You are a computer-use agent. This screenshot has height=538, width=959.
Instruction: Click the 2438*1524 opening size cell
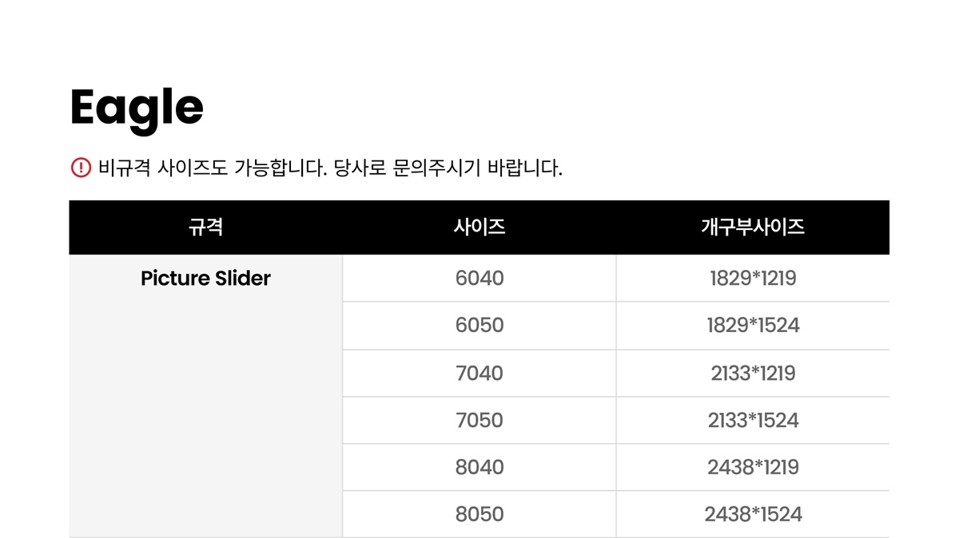pyautogui.click(x=753, y=514)
